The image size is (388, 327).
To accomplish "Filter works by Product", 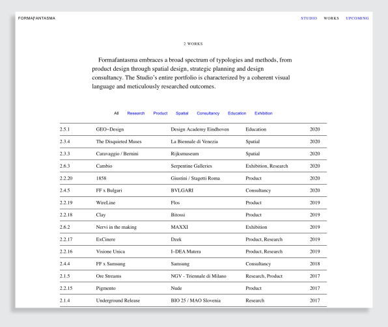I will click(x=160, y=113).
